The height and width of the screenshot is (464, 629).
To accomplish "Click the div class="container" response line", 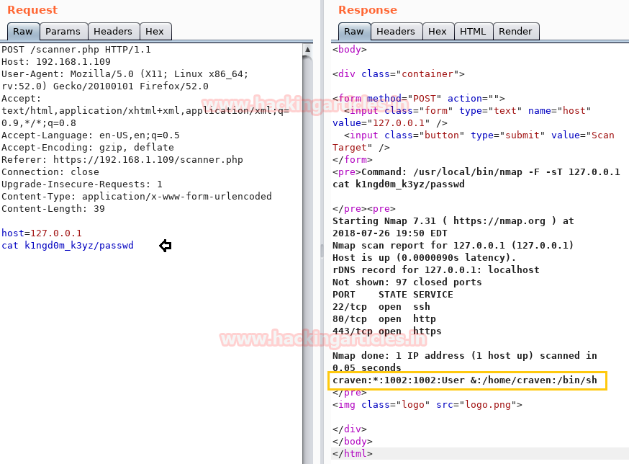I will click(x=398, y=74).
